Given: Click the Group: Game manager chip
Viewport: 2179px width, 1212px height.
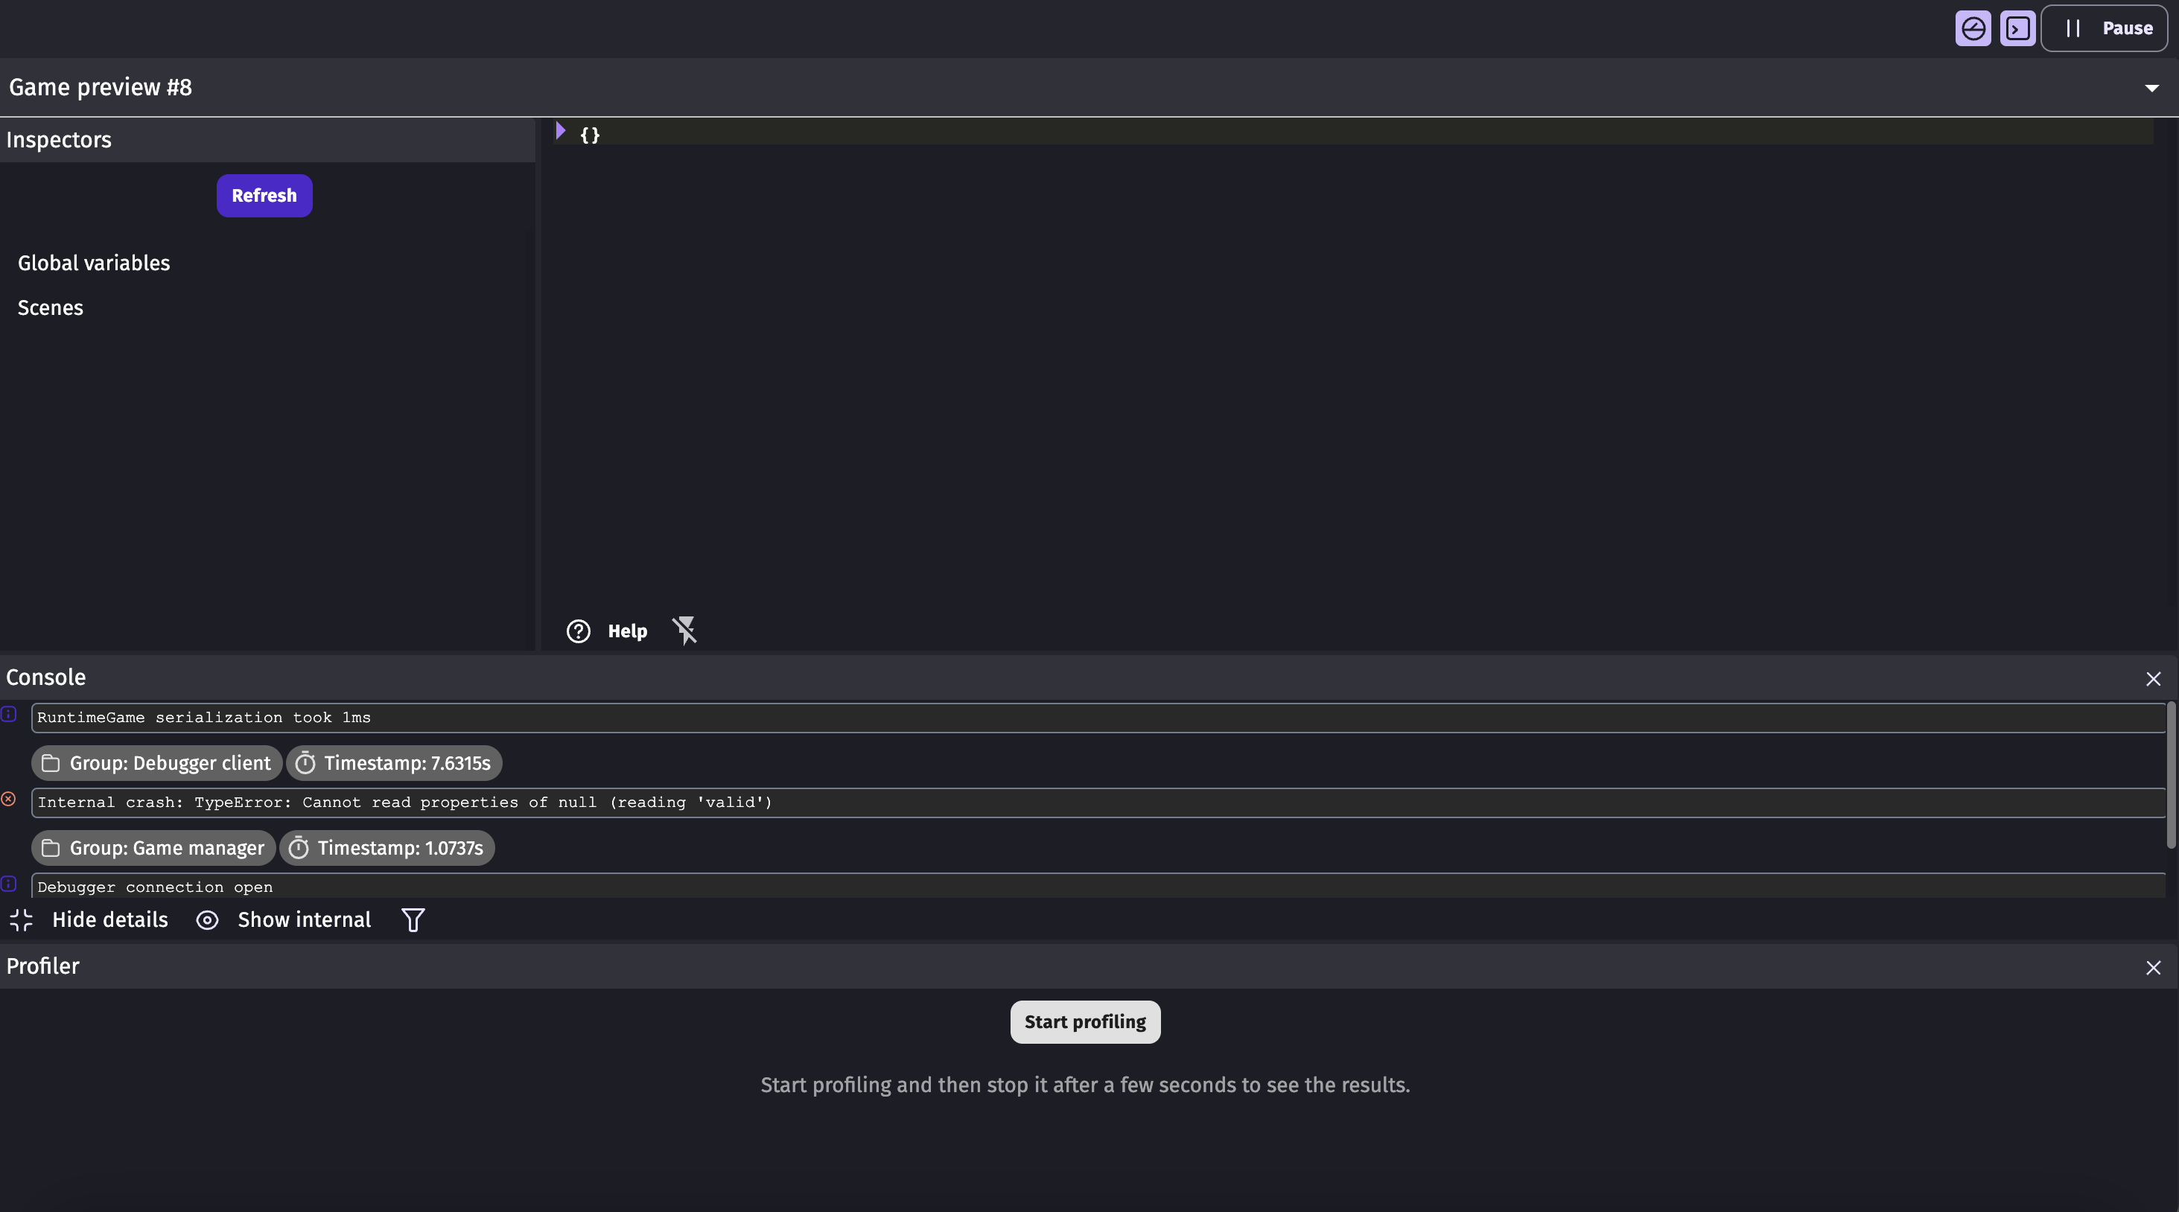Looking at the screenshot, I should (x=153, y=847).
